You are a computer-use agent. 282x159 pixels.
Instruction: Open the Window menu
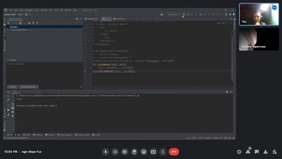[x=68, y=10]
